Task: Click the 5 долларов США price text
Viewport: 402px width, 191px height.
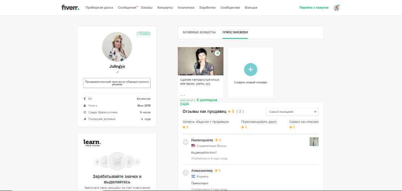Action: coord(199,102)
